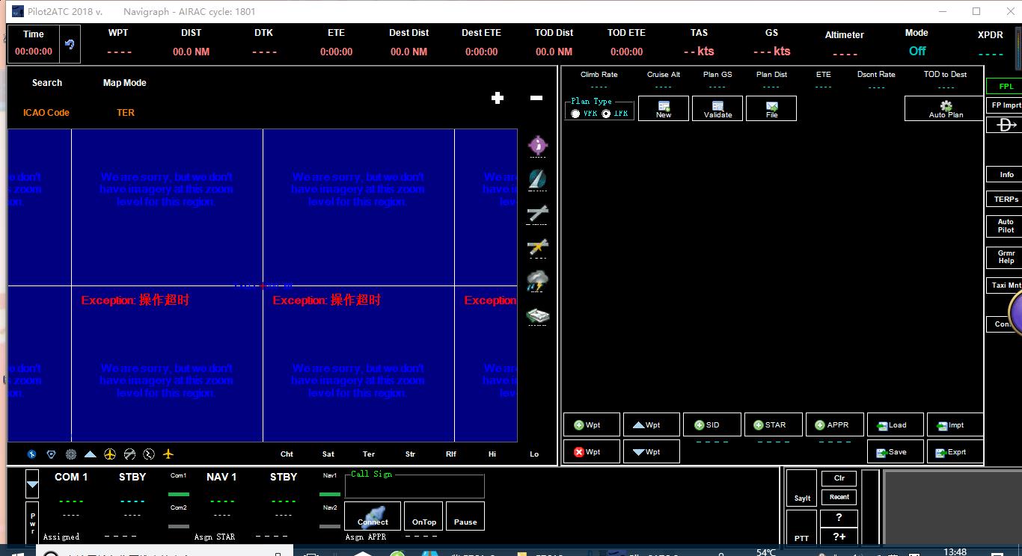Screen dimensions: 1022x556
Task: Toggle the circled runway map-filter icon
Action: tap(129, 454)
